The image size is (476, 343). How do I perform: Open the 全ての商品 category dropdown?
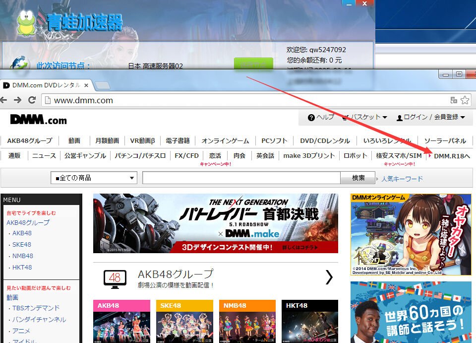pos(94,178)
